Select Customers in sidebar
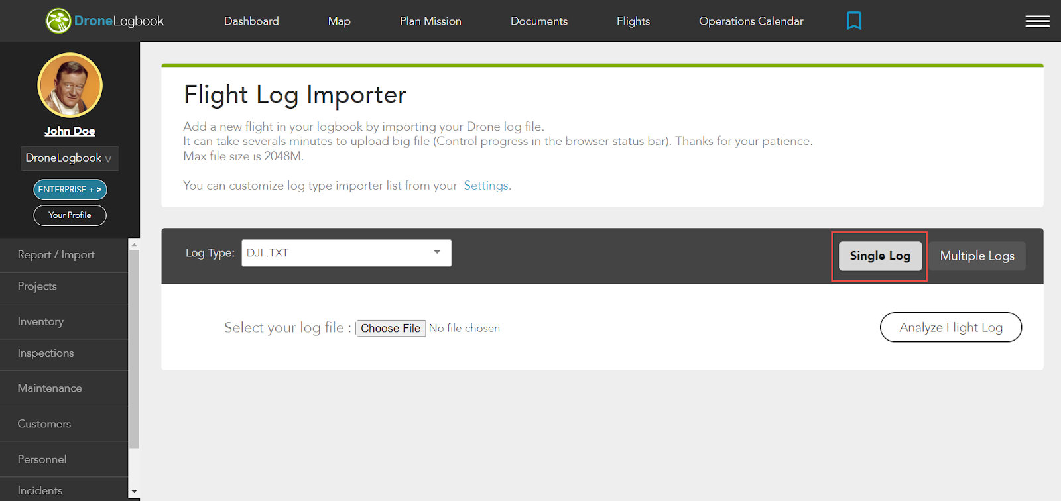Image resolution: width=1061 pixels, height=501 pixels. [x=64, y=424]
